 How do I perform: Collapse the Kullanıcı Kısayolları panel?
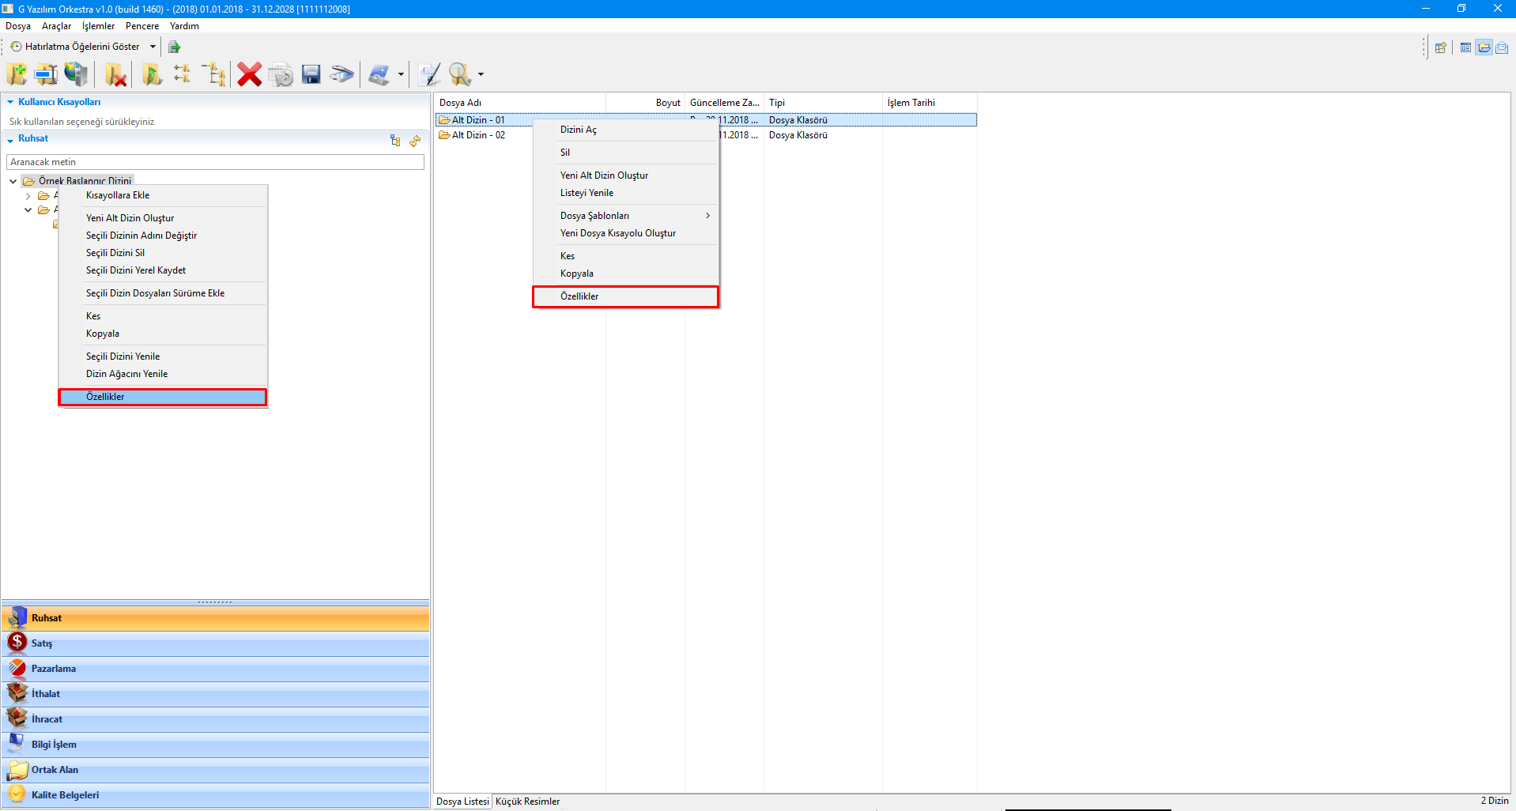coord(10,102)
